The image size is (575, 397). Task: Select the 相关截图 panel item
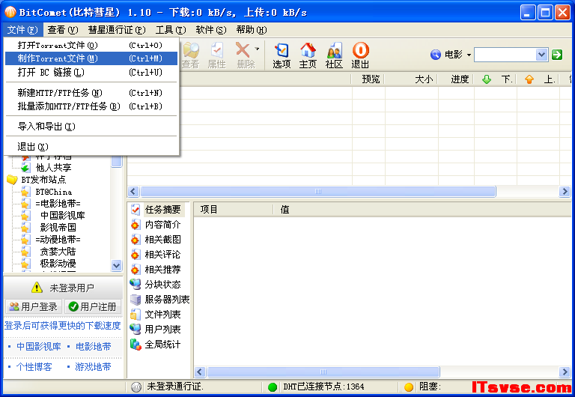click(156, 240)
